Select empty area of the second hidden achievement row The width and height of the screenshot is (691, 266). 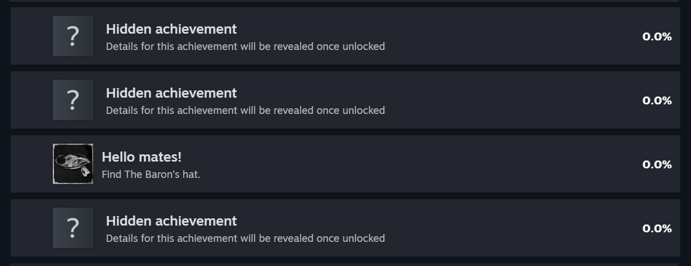pos(506,100)
